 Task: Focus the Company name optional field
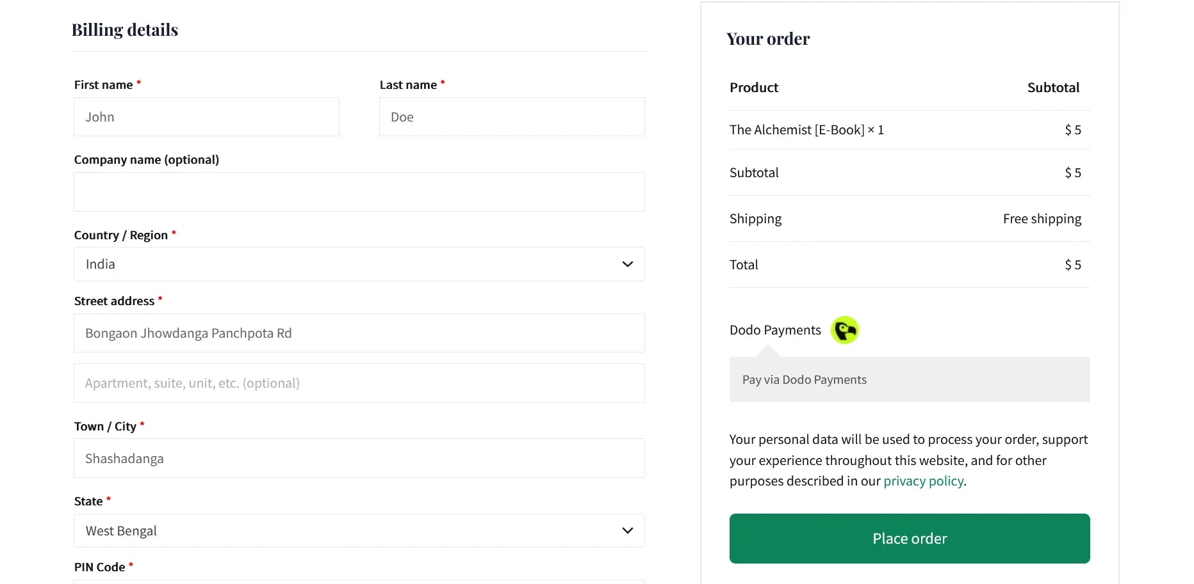tap(359, 192)
